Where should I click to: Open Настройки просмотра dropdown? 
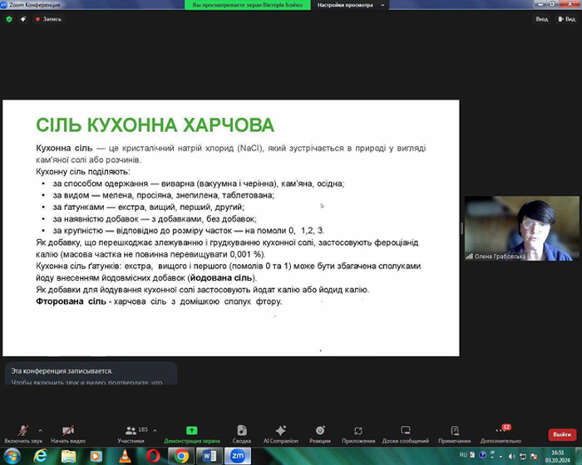(x=350, y=5)
